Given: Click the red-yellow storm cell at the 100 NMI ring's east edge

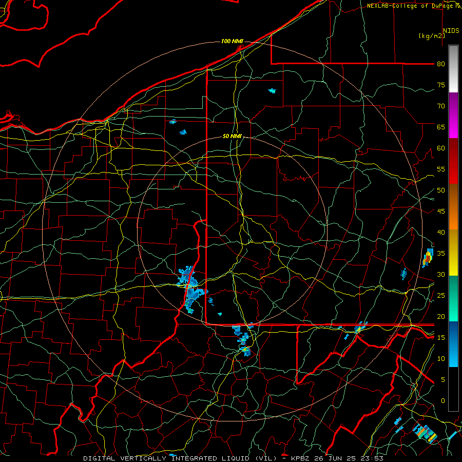Looking at the screenshot, I should 428,258.
